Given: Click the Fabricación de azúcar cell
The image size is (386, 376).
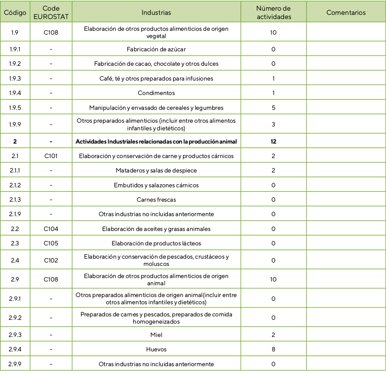Looking at the screenshot, I should [x=156, y=49].
